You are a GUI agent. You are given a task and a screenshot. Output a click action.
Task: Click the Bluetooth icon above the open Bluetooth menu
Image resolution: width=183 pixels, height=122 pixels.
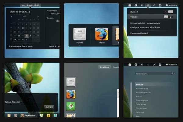tap(148, 5)
